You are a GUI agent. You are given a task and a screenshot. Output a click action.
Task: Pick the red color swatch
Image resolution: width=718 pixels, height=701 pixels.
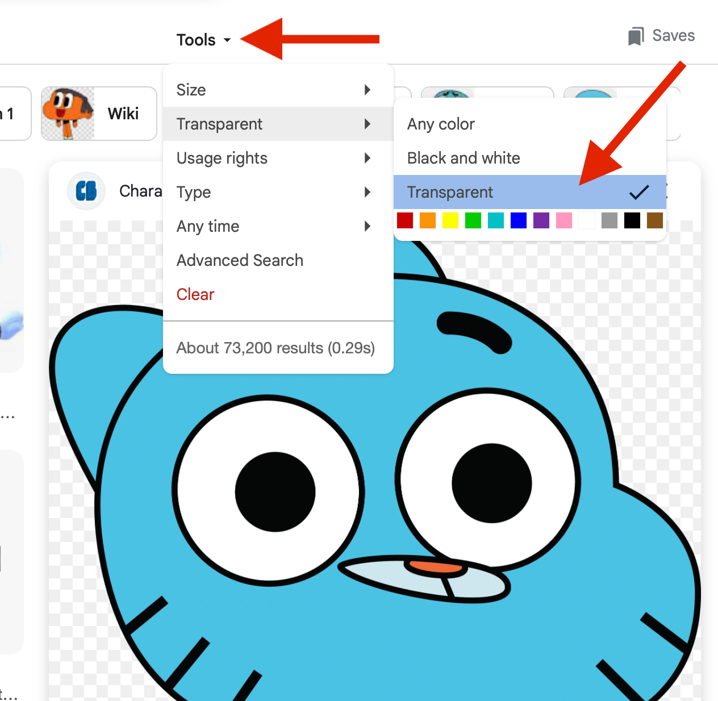[405, 220]
